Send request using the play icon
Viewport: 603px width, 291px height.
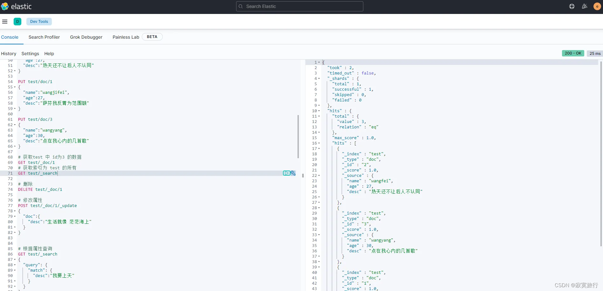[286, 173]
